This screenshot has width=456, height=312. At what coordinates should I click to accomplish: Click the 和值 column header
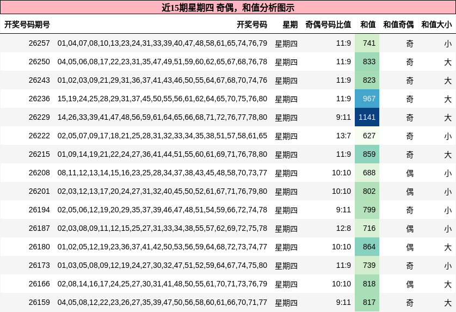click(x=368, y=25)
